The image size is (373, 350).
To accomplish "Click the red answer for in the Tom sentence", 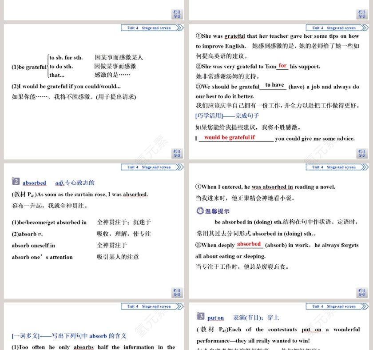I will pos(283,66).
